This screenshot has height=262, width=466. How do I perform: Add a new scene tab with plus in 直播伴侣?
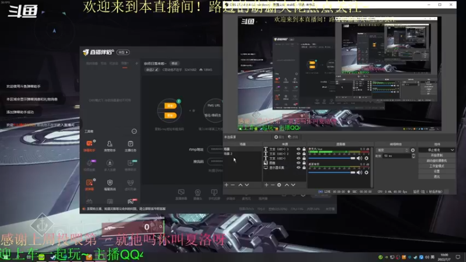(x=137, y=63)
